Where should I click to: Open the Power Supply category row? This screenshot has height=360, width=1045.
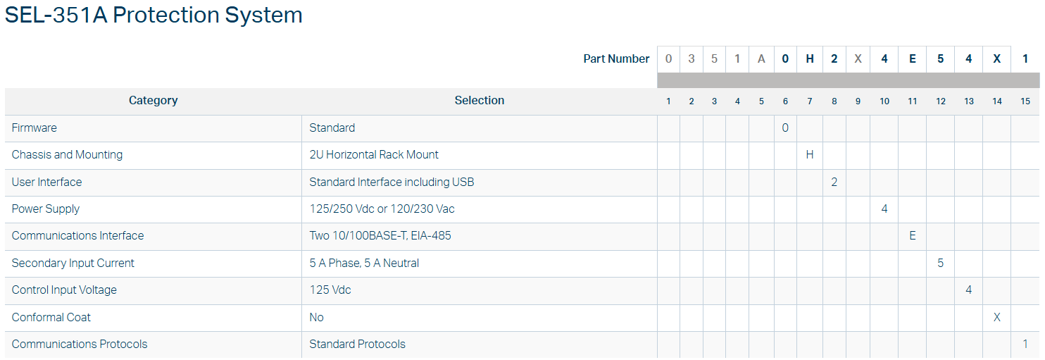(x=46, y=209)
